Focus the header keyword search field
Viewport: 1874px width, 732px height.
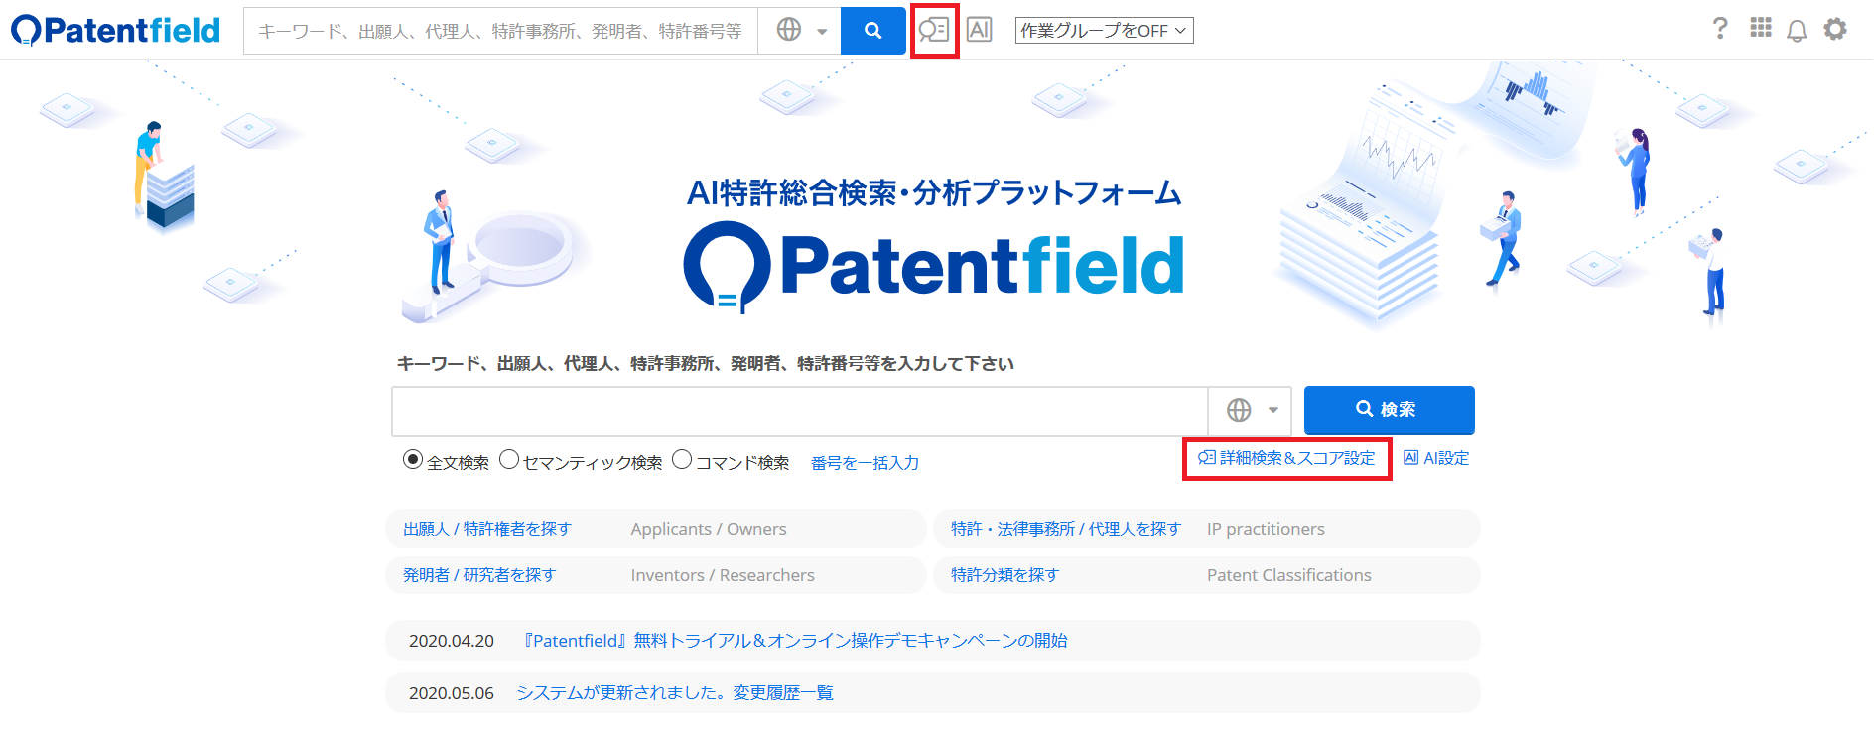pyautogui.click(x=500, y=31)
